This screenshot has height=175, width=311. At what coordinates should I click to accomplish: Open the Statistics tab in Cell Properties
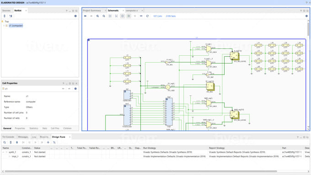point(34,128)
